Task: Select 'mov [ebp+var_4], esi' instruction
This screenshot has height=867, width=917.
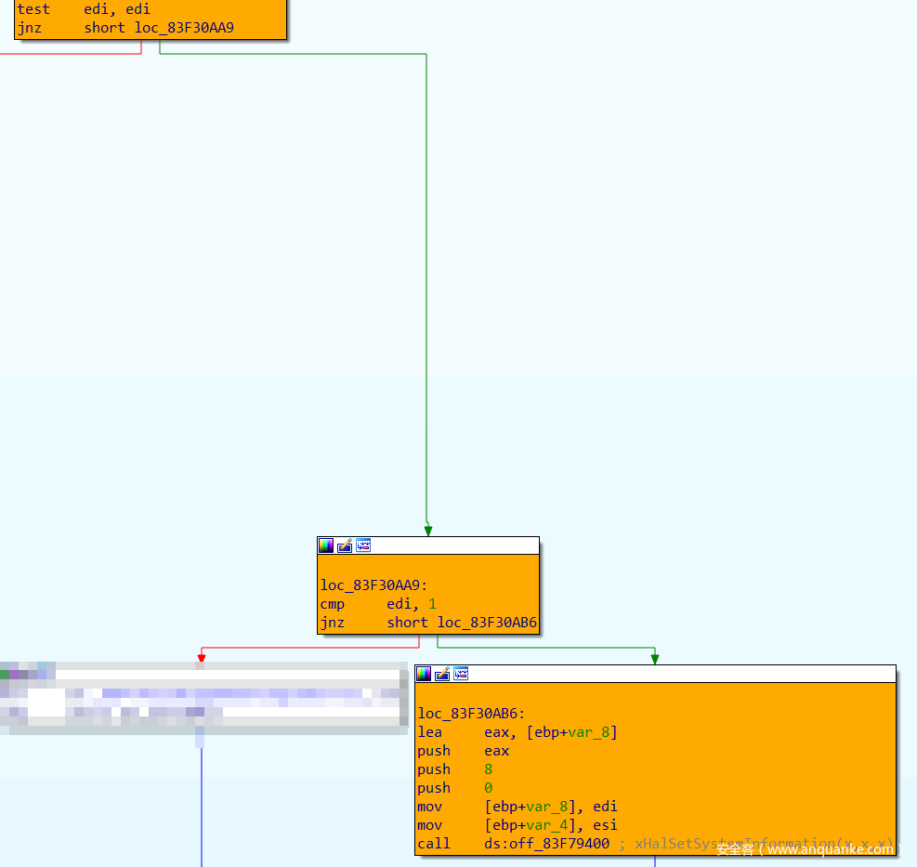Action: pos(517,826)
